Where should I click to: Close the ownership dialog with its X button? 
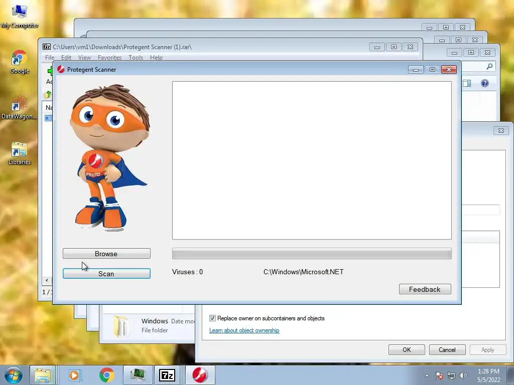click(x=501, y=131)
